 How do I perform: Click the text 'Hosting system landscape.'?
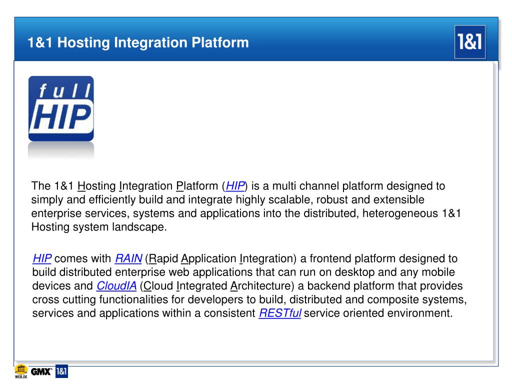pyautogui.click(x=99, y=226)
